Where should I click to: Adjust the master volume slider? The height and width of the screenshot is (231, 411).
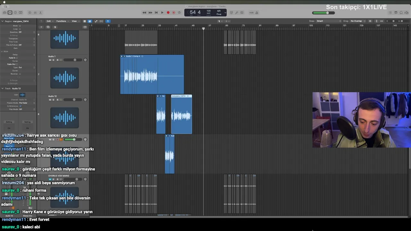pyautogui.click(x=323, y=13)
